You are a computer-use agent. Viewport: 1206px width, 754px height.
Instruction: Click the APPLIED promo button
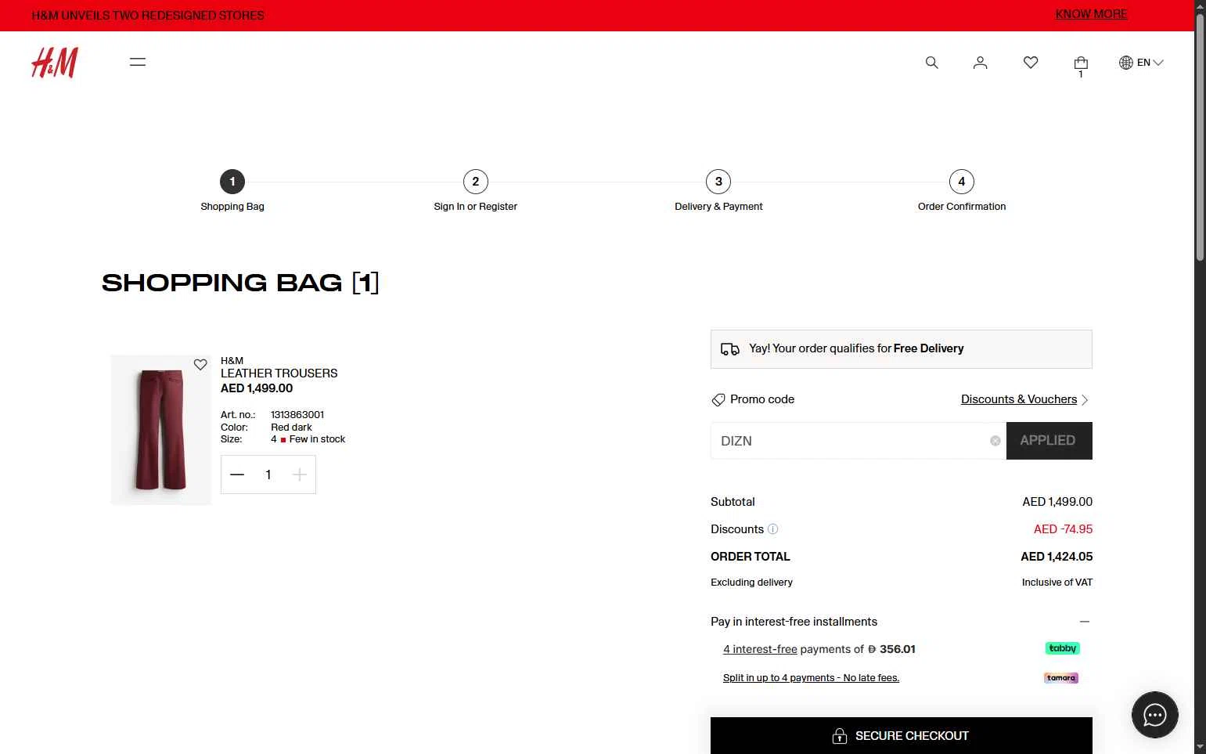[x=1049, y=441]
